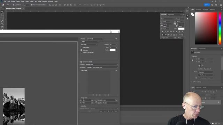Open the Arial font family dropdown
This screenshot has height=125, width=223.
click(167, 19)
